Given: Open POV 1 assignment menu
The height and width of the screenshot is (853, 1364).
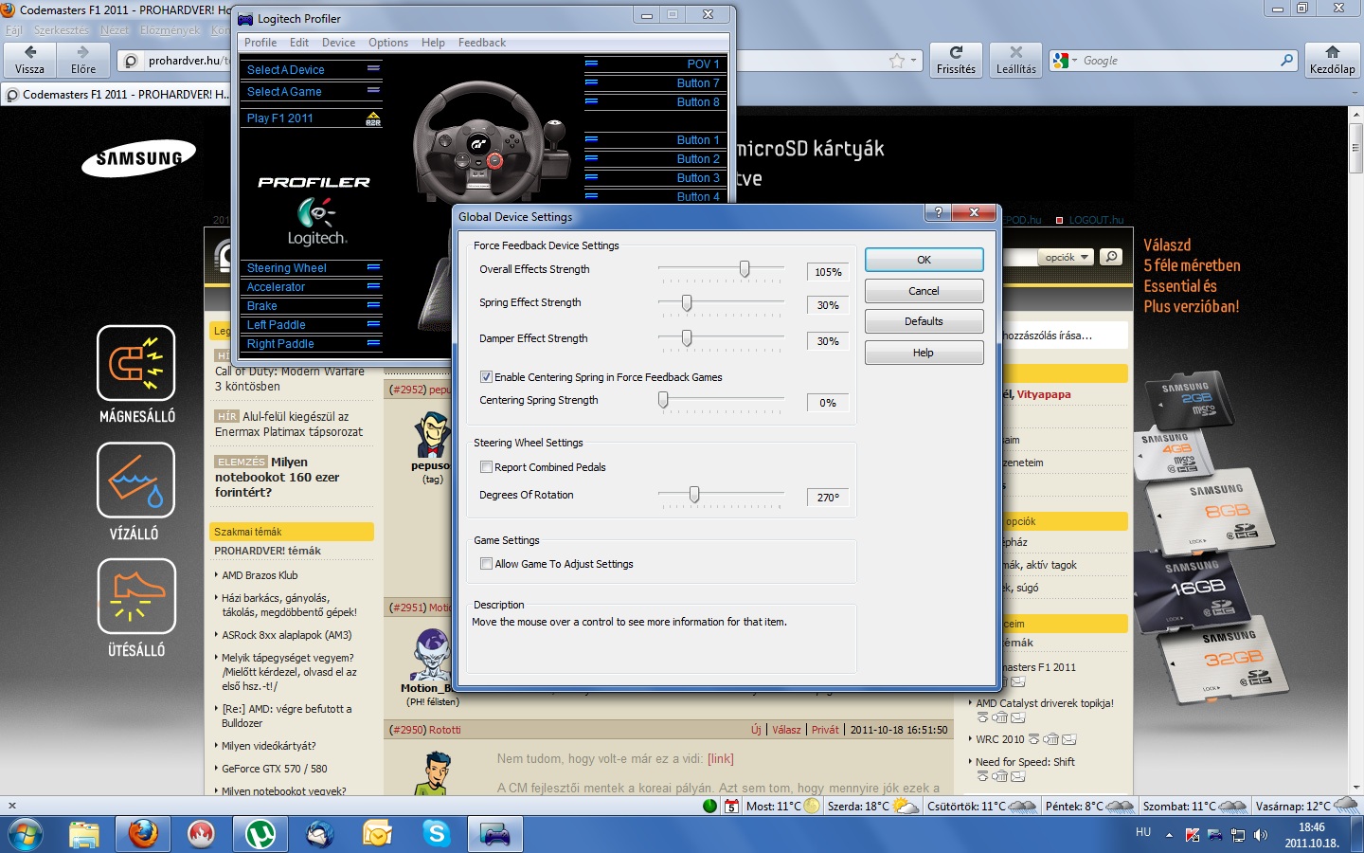Looking at the screenshot, I should tap(591, 64).
